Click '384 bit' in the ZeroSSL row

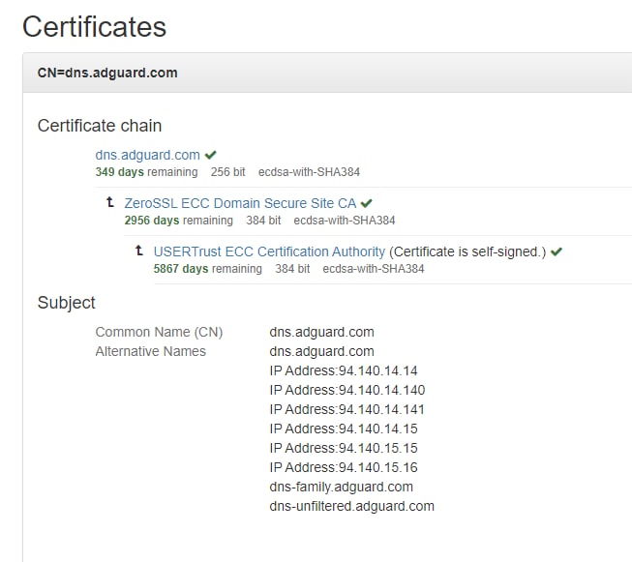click(x=263, y=221)
